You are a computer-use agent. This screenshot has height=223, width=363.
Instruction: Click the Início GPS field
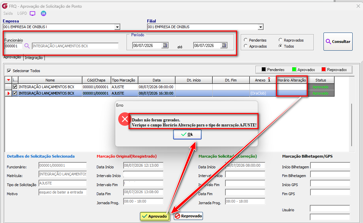(330, 183)
